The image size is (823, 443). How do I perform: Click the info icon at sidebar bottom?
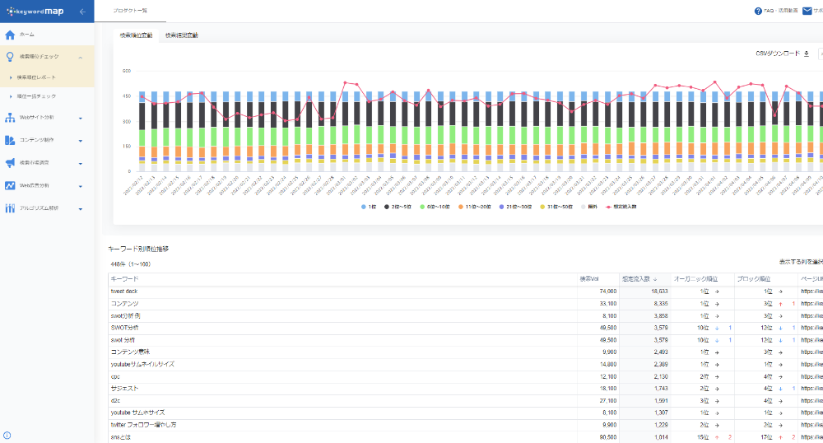(x=7, y=436)
